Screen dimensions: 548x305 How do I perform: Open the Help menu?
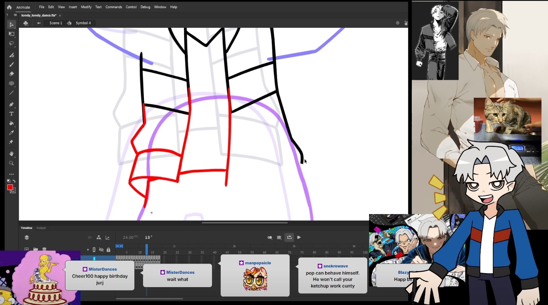tap(174, 7)
